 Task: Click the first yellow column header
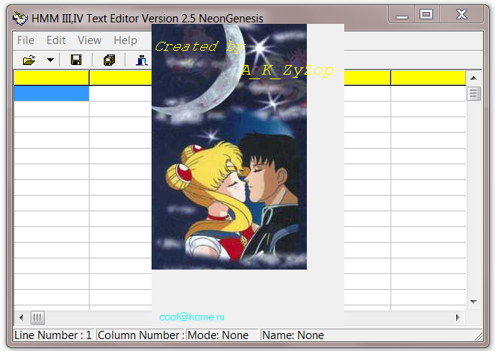[x=52, y=78]
